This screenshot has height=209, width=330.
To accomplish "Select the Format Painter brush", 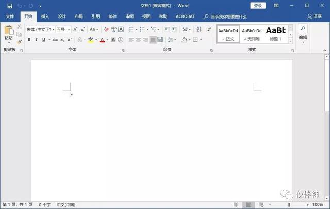I will click(19, 42).
